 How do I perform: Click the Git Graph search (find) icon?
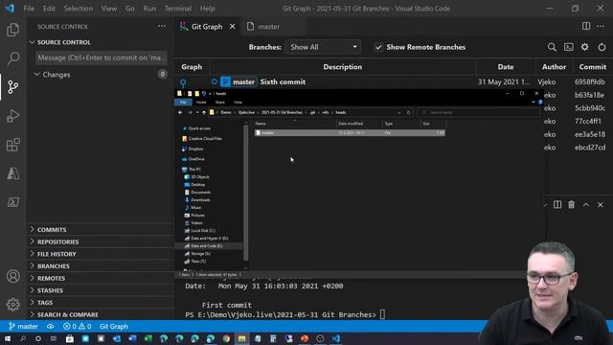pyautogui.click(x=552, y=47)
